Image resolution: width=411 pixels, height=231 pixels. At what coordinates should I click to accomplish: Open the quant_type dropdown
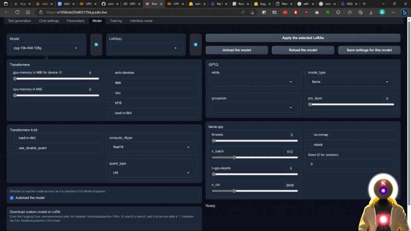[152, 173]
